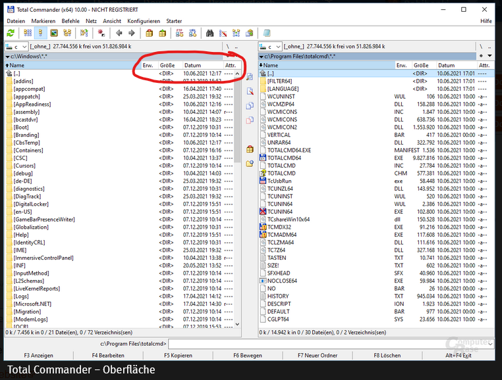Viewport: 502px width, 380px height.
Task: Open the Netz menu
Action: (x=91, y=21)
